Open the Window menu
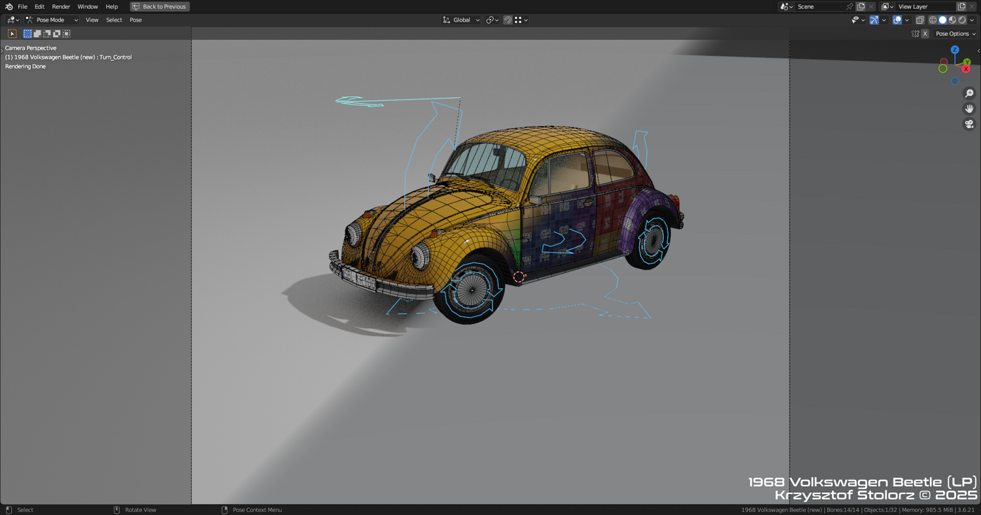 [x=88, y=7]
